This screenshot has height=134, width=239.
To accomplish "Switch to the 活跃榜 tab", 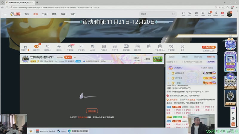I will 185,57.
